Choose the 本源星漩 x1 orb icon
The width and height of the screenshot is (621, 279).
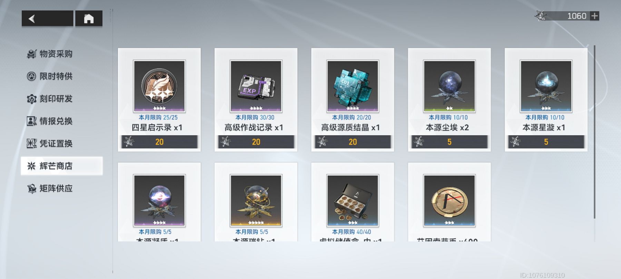546,86
